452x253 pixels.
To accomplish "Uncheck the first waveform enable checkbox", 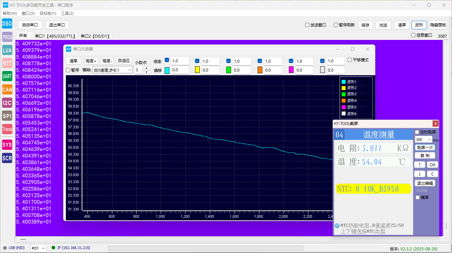I will [167, 60].
